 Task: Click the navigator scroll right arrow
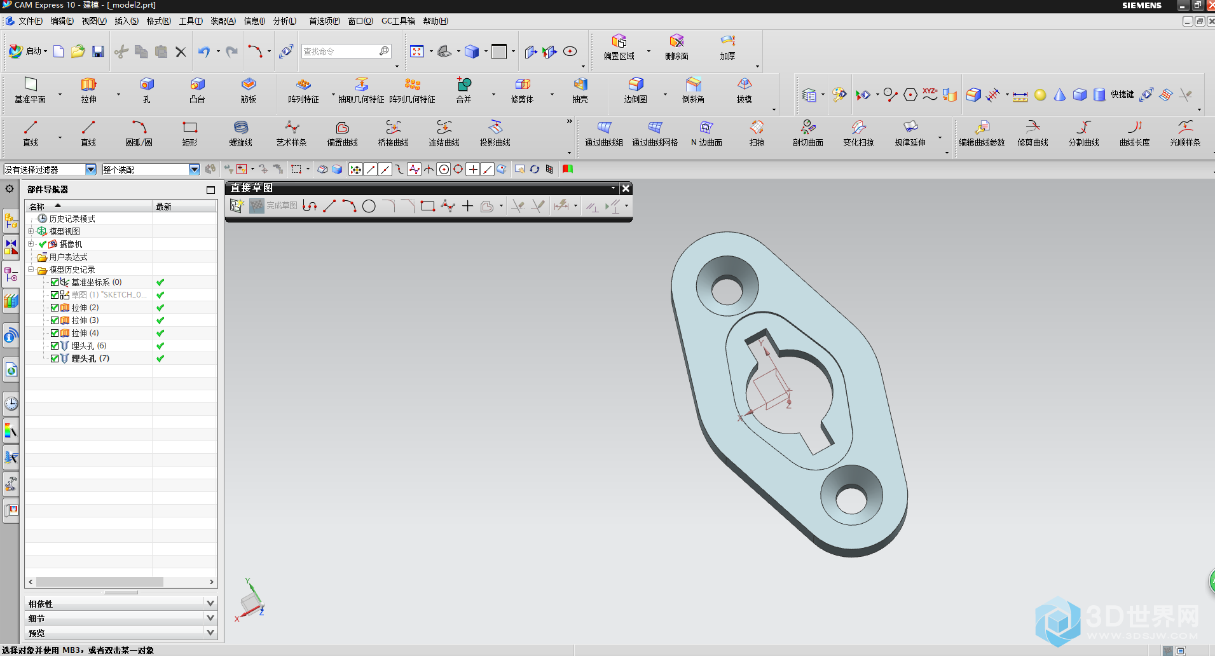point(212,582)
